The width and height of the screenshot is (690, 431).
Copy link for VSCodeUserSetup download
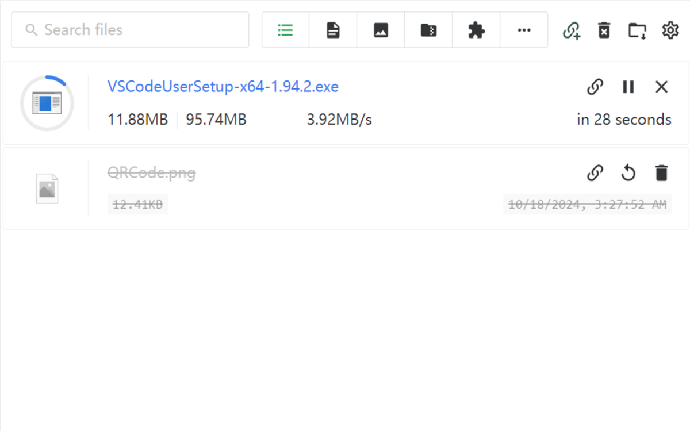point(595,87)
